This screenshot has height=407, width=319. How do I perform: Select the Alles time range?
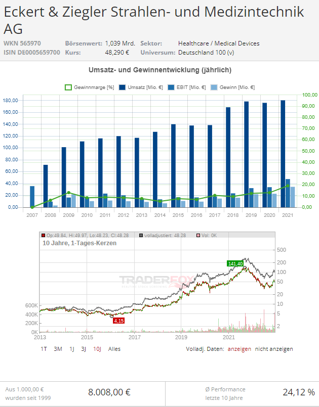coord(114,349)
